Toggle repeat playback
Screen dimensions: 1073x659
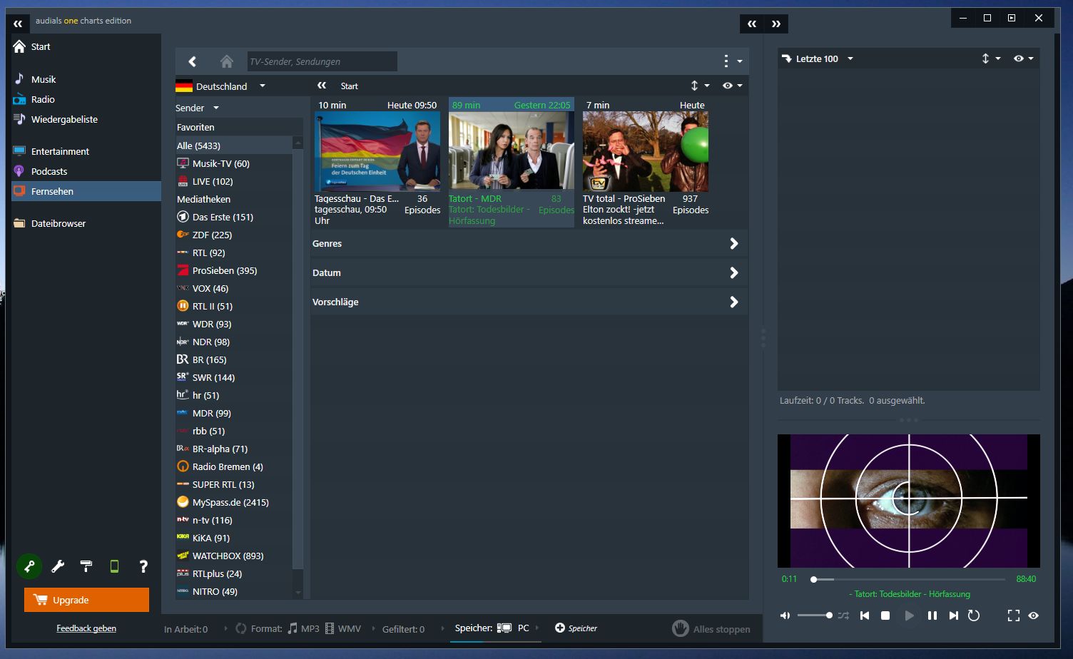coord(974,615)
